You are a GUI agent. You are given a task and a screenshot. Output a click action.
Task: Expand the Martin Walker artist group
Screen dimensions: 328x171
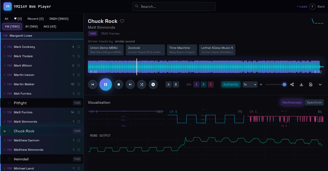(4, 84)
